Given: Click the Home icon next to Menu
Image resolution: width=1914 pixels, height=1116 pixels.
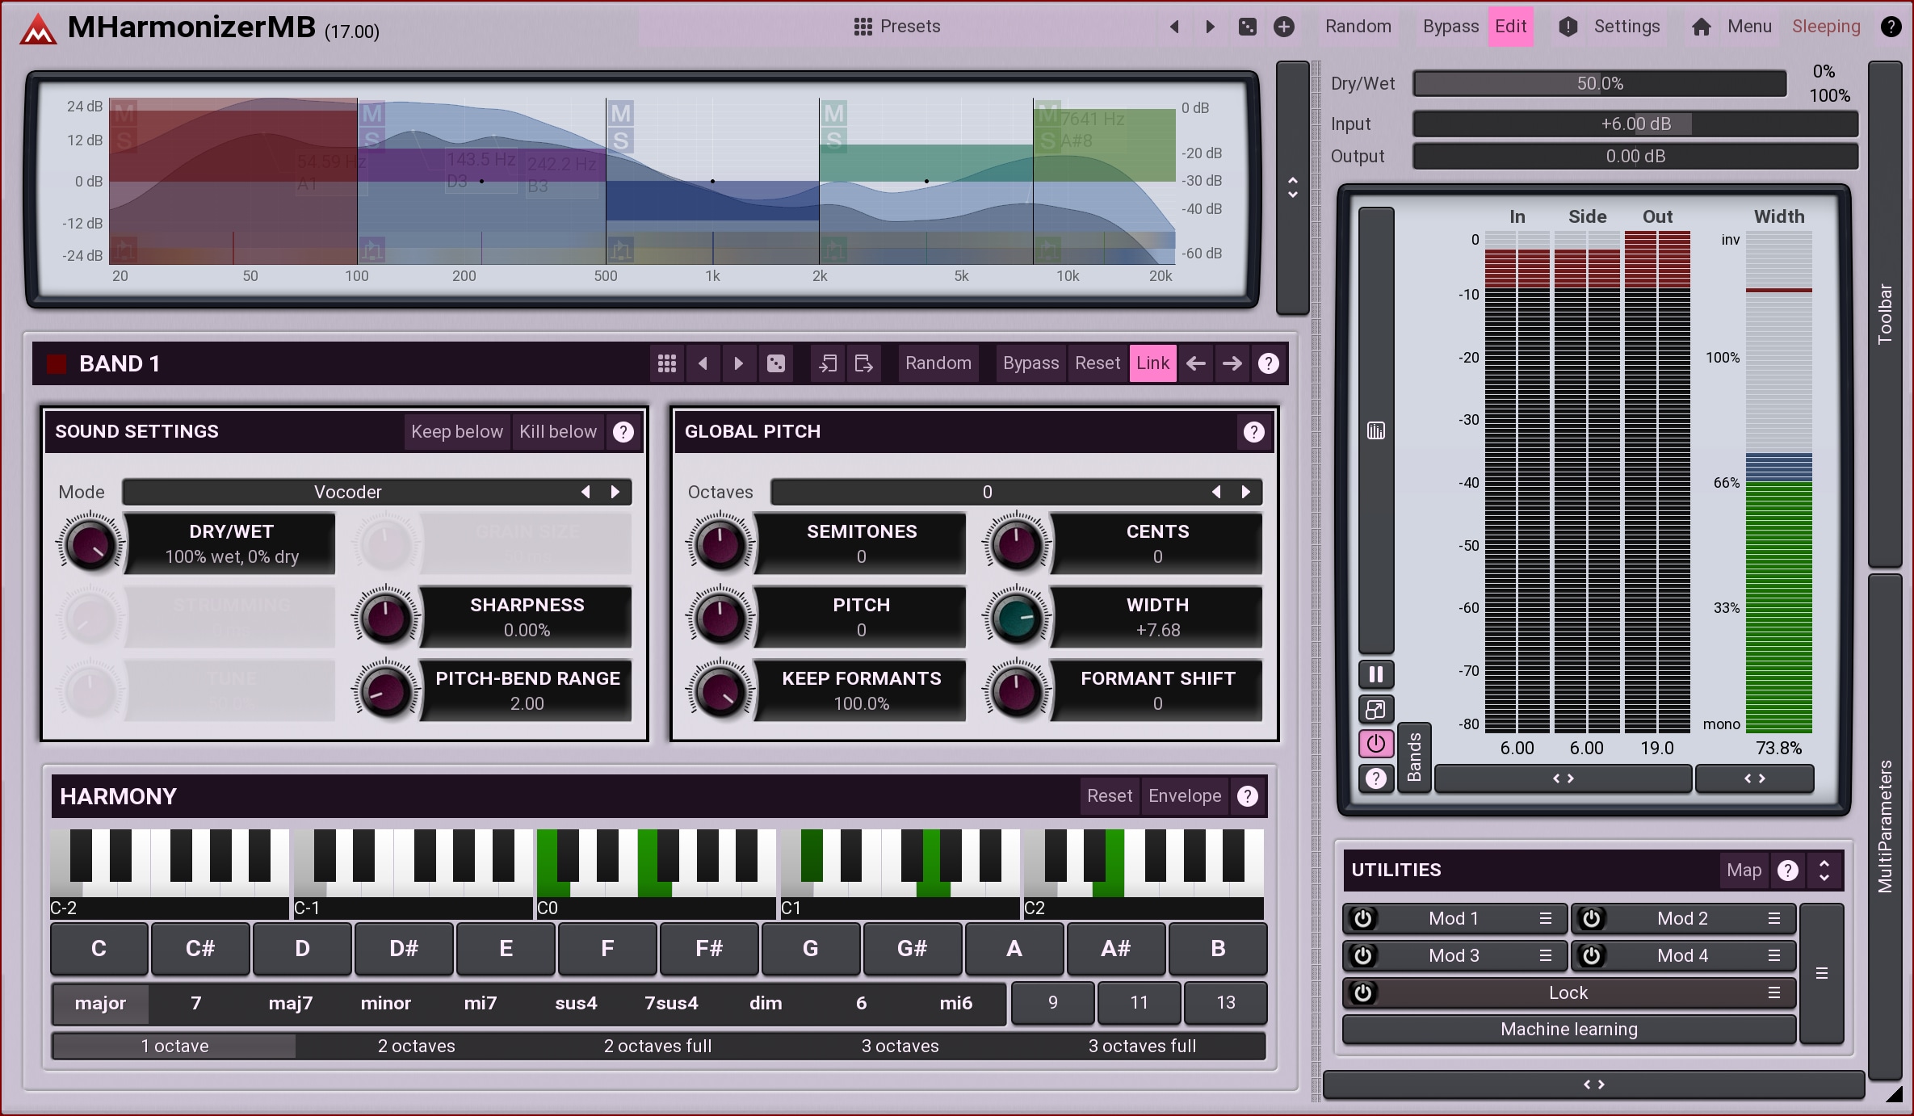Looking at the screenshot, I should [x=1701, y=27].
